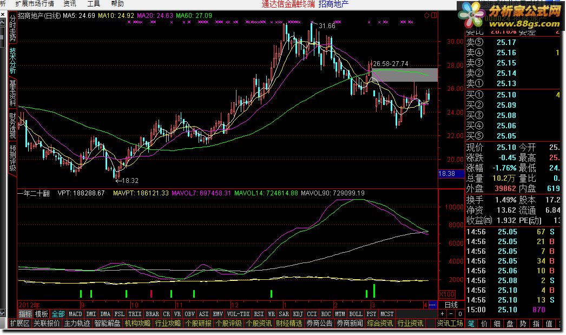Open the 财经精选 bottom tab
This screenshot has height=335, width=566.
point(289,324)
